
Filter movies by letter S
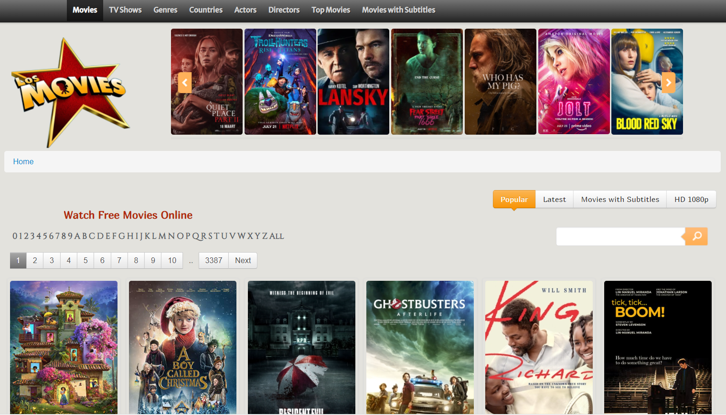(x=210, y=236)
